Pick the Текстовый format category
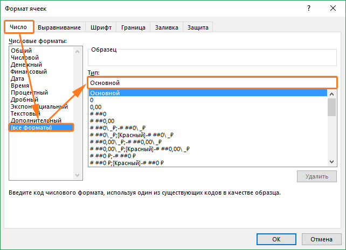 [25, 113]
